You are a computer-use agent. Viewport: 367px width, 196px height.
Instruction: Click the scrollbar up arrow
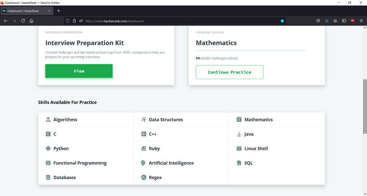[365, 28]
